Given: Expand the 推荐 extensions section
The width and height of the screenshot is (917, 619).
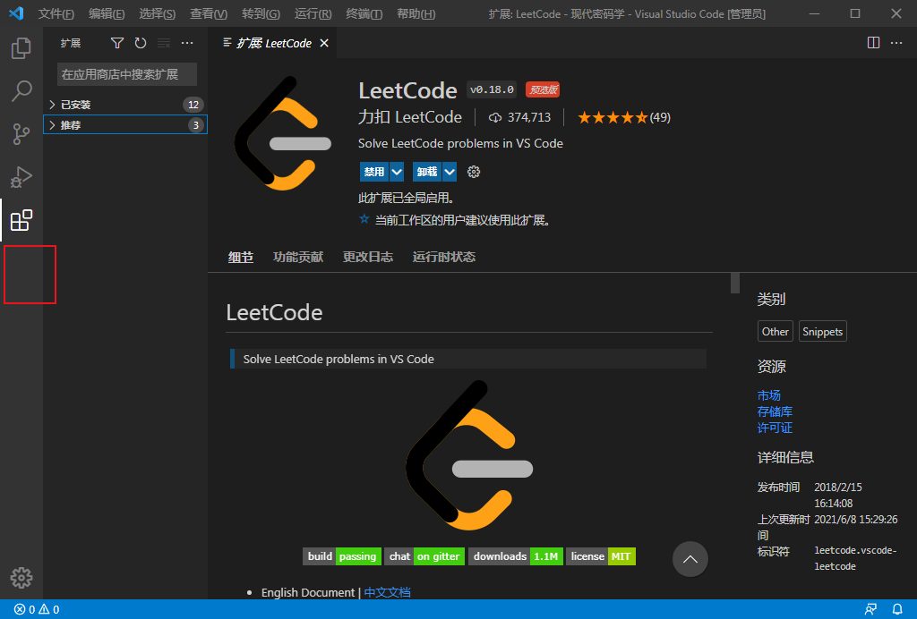Looking at the screenshot, I should (71, 125).
